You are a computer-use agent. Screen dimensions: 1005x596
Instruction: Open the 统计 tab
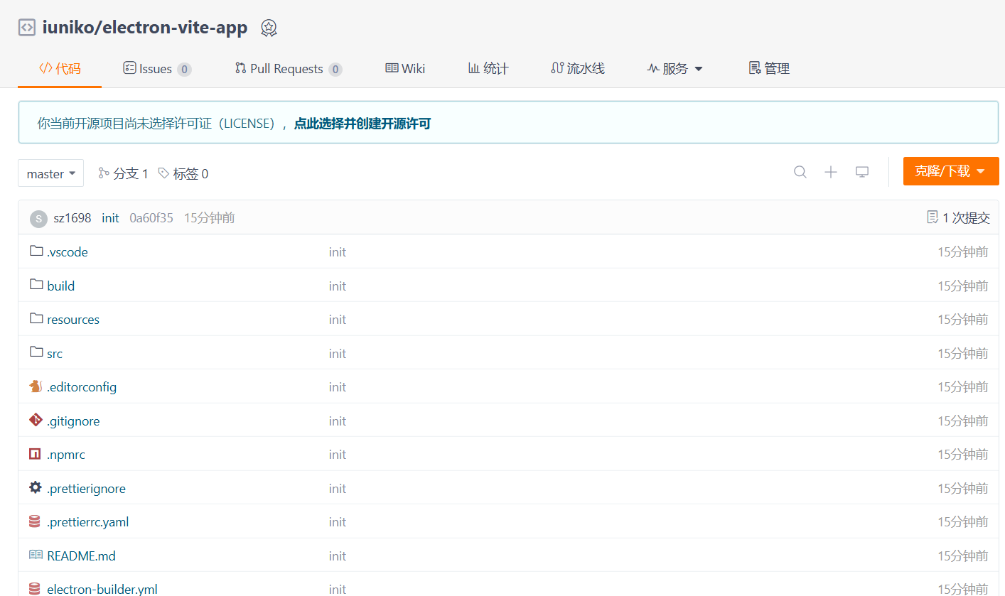488,69
